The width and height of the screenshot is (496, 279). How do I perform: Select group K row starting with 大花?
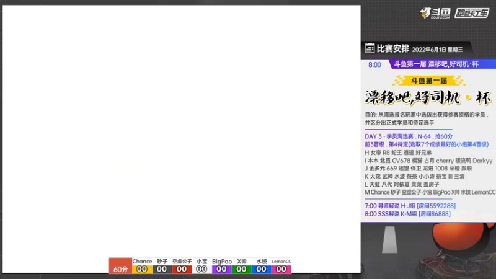pos(414,177)
